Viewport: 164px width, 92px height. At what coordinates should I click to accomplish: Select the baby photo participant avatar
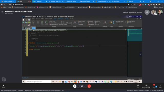153,12
